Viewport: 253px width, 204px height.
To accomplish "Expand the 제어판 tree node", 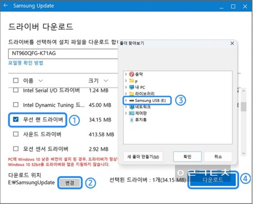I will tap(126, 113).
